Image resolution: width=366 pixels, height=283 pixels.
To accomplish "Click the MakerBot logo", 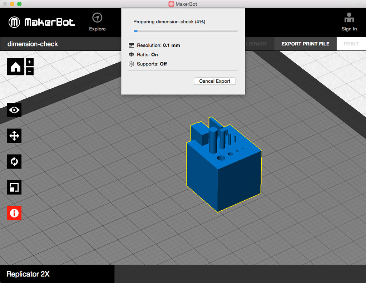I will click(x=42, y=22).
